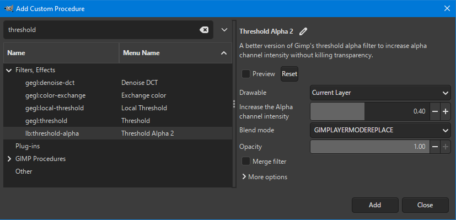This screenshot has width=456, height=220.
Task: Click the Exchange color menu name
Action: point(144,95)
